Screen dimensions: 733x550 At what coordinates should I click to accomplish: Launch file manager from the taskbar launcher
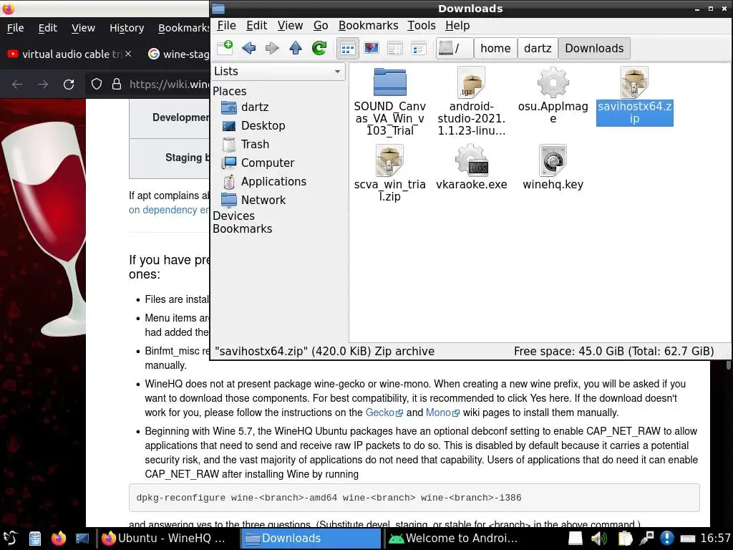click(35, 539)
